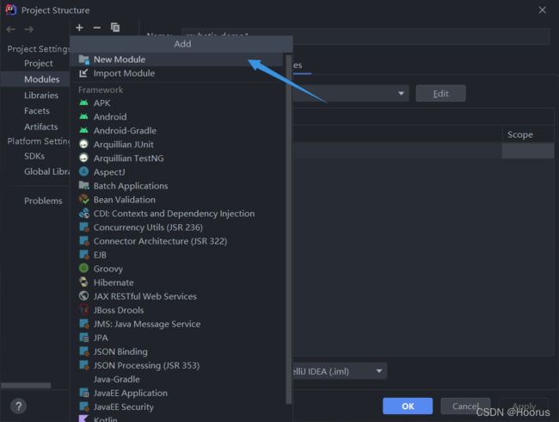
Task: Click the Apply button
Action: 524,406
